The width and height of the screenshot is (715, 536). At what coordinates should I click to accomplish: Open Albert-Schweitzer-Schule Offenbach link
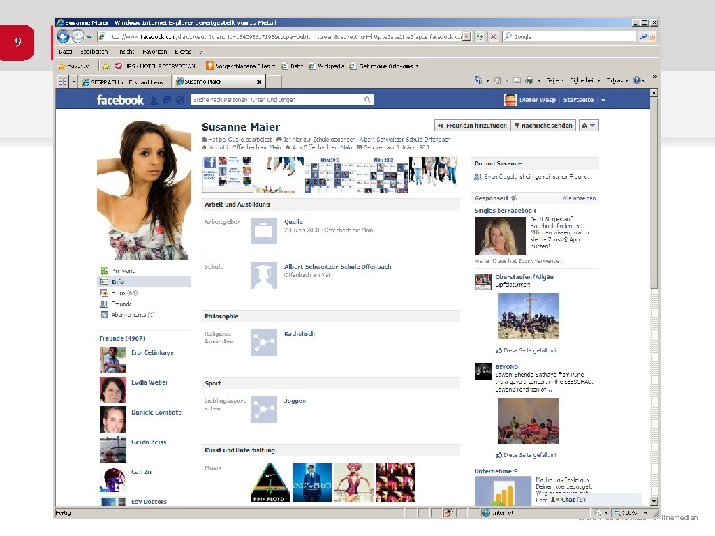point(337,267)
